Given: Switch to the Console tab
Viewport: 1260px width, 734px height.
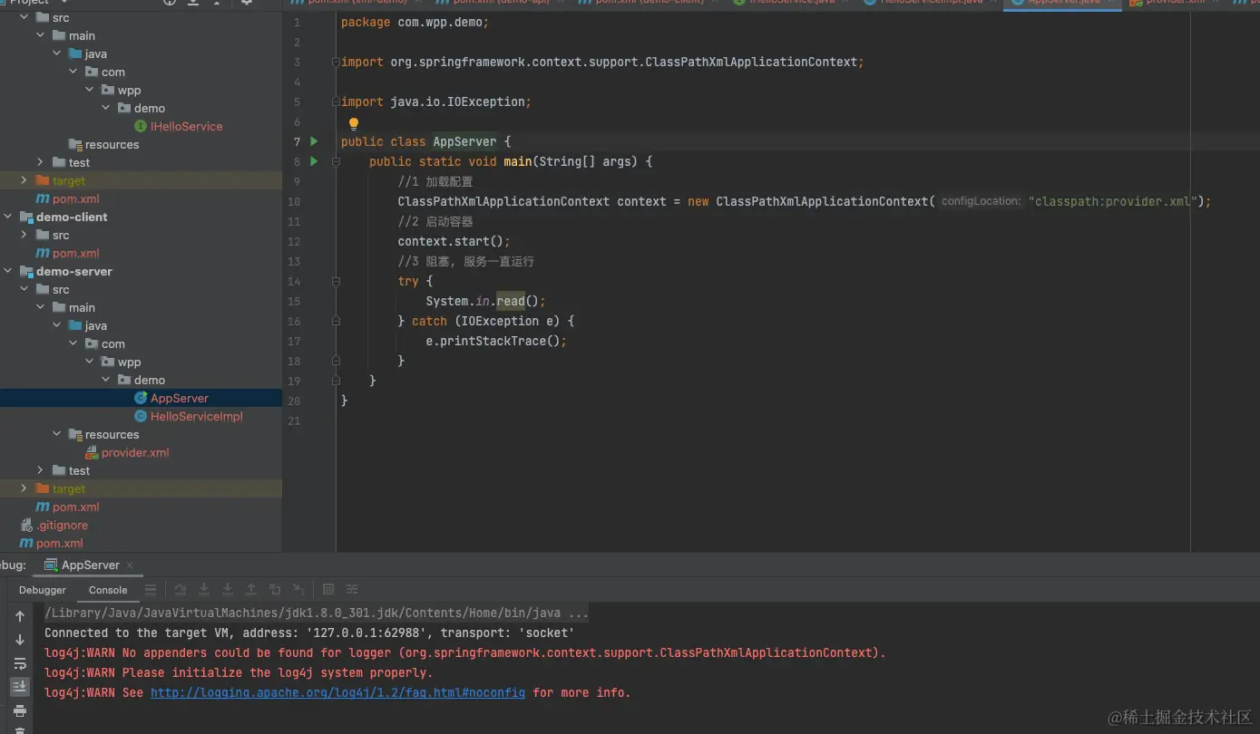Looking at the screenshot, I should coord(108,590).
